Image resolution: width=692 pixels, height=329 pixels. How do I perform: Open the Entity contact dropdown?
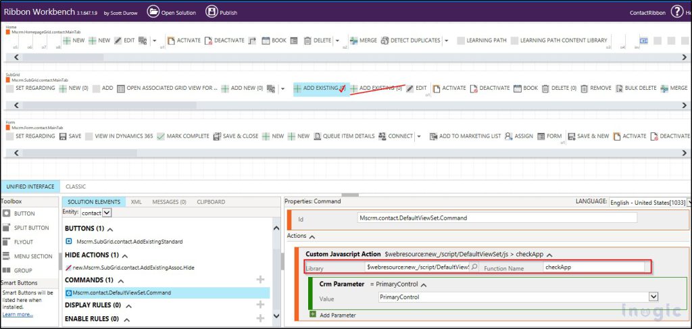pyautogui.click(x=106, y=213)
